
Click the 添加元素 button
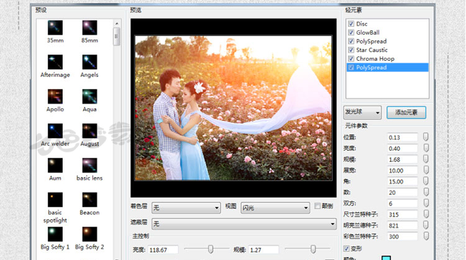(x=406, y=112)
